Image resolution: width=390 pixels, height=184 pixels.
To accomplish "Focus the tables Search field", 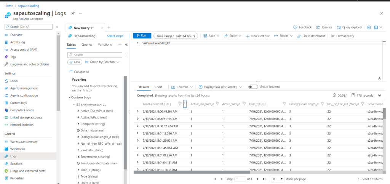I will click(x=95, y=55).
